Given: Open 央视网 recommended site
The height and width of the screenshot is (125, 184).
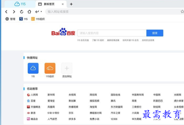Looking at the screenshot, I should (72, 95).
